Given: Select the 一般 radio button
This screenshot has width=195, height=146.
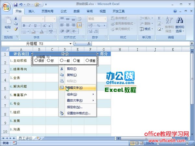Looking at the screenshot, I should 61,60.
